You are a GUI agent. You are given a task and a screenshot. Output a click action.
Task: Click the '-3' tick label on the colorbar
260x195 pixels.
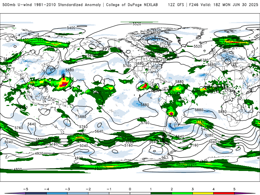67,189
